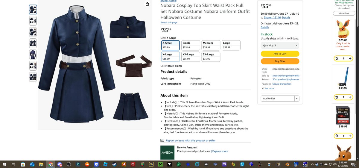Open Minecraft from the taskbar
The image size is (359, 168).
pos(160,164)
